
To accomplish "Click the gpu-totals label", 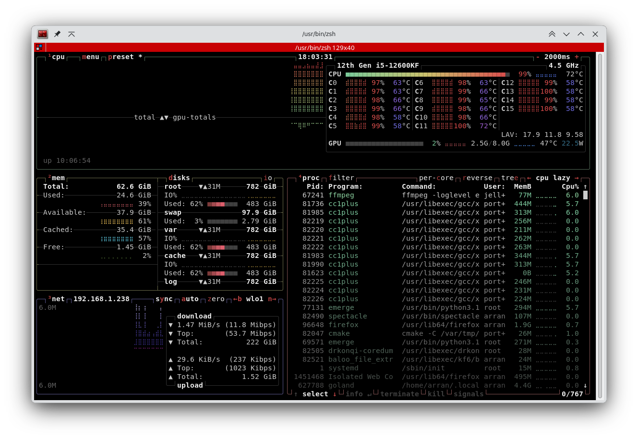I will 194,117.
